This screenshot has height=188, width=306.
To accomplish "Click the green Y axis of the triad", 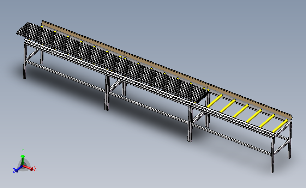I will click(23, 160).
